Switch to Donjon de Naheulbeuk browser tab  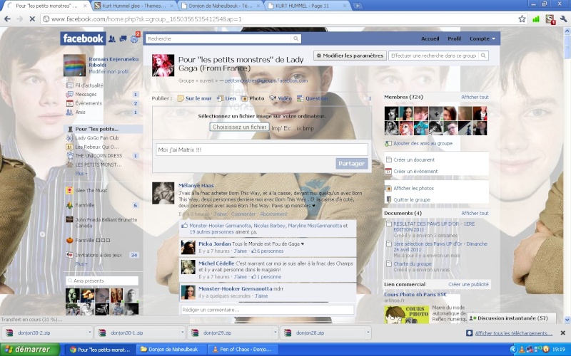coord(221,6)
